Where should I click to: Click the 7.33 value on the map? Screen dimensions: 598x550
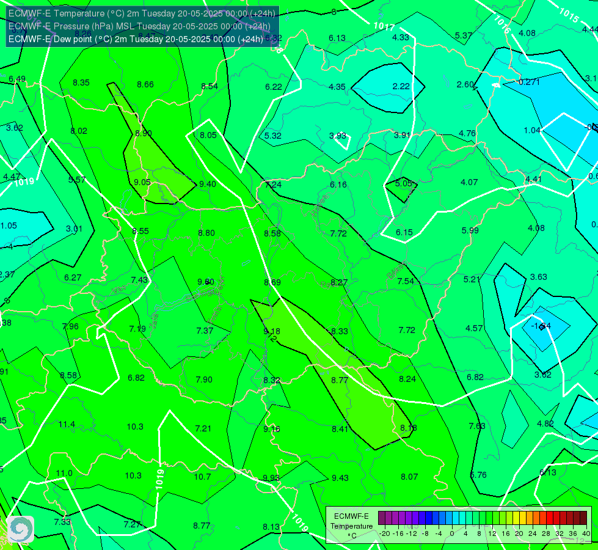click(62, 522)
